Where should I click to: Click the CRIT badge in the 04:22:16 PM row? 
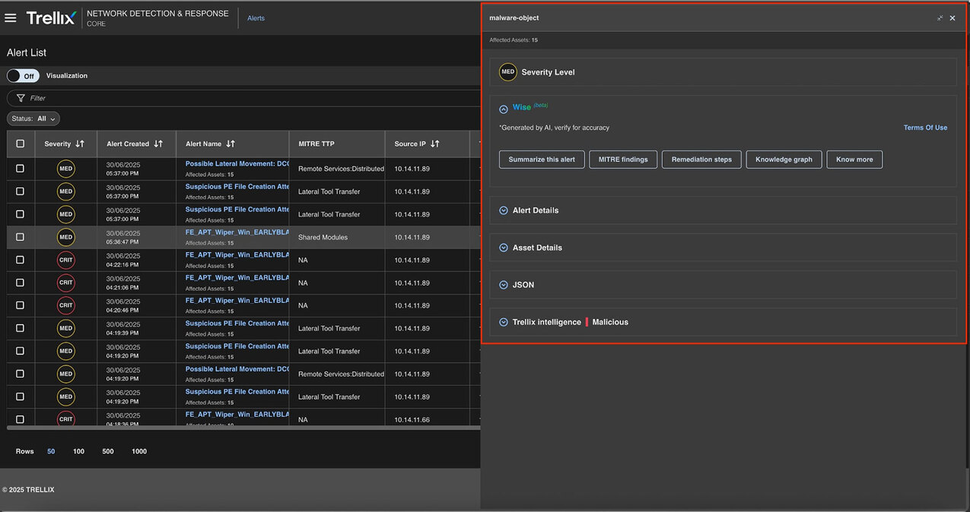point(66,260)
